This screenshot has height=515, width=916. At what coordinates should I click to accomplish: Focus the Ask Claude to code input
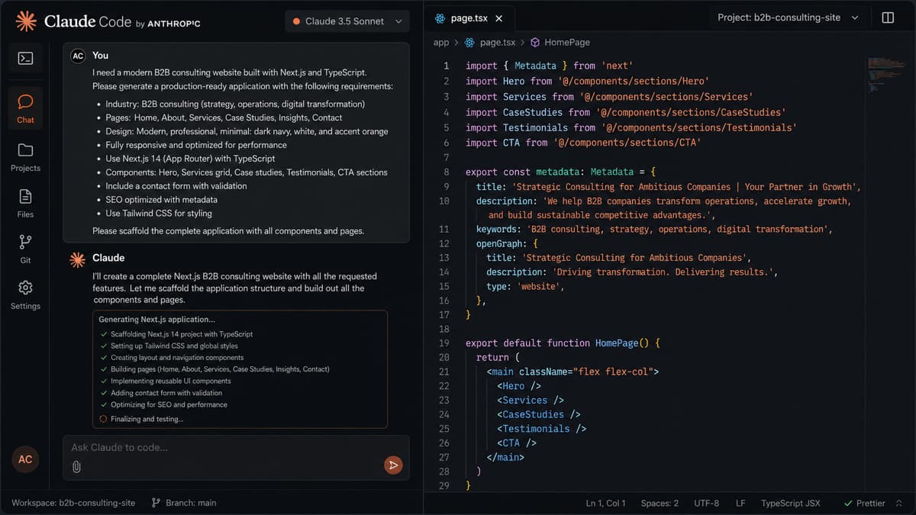[236, 457]
